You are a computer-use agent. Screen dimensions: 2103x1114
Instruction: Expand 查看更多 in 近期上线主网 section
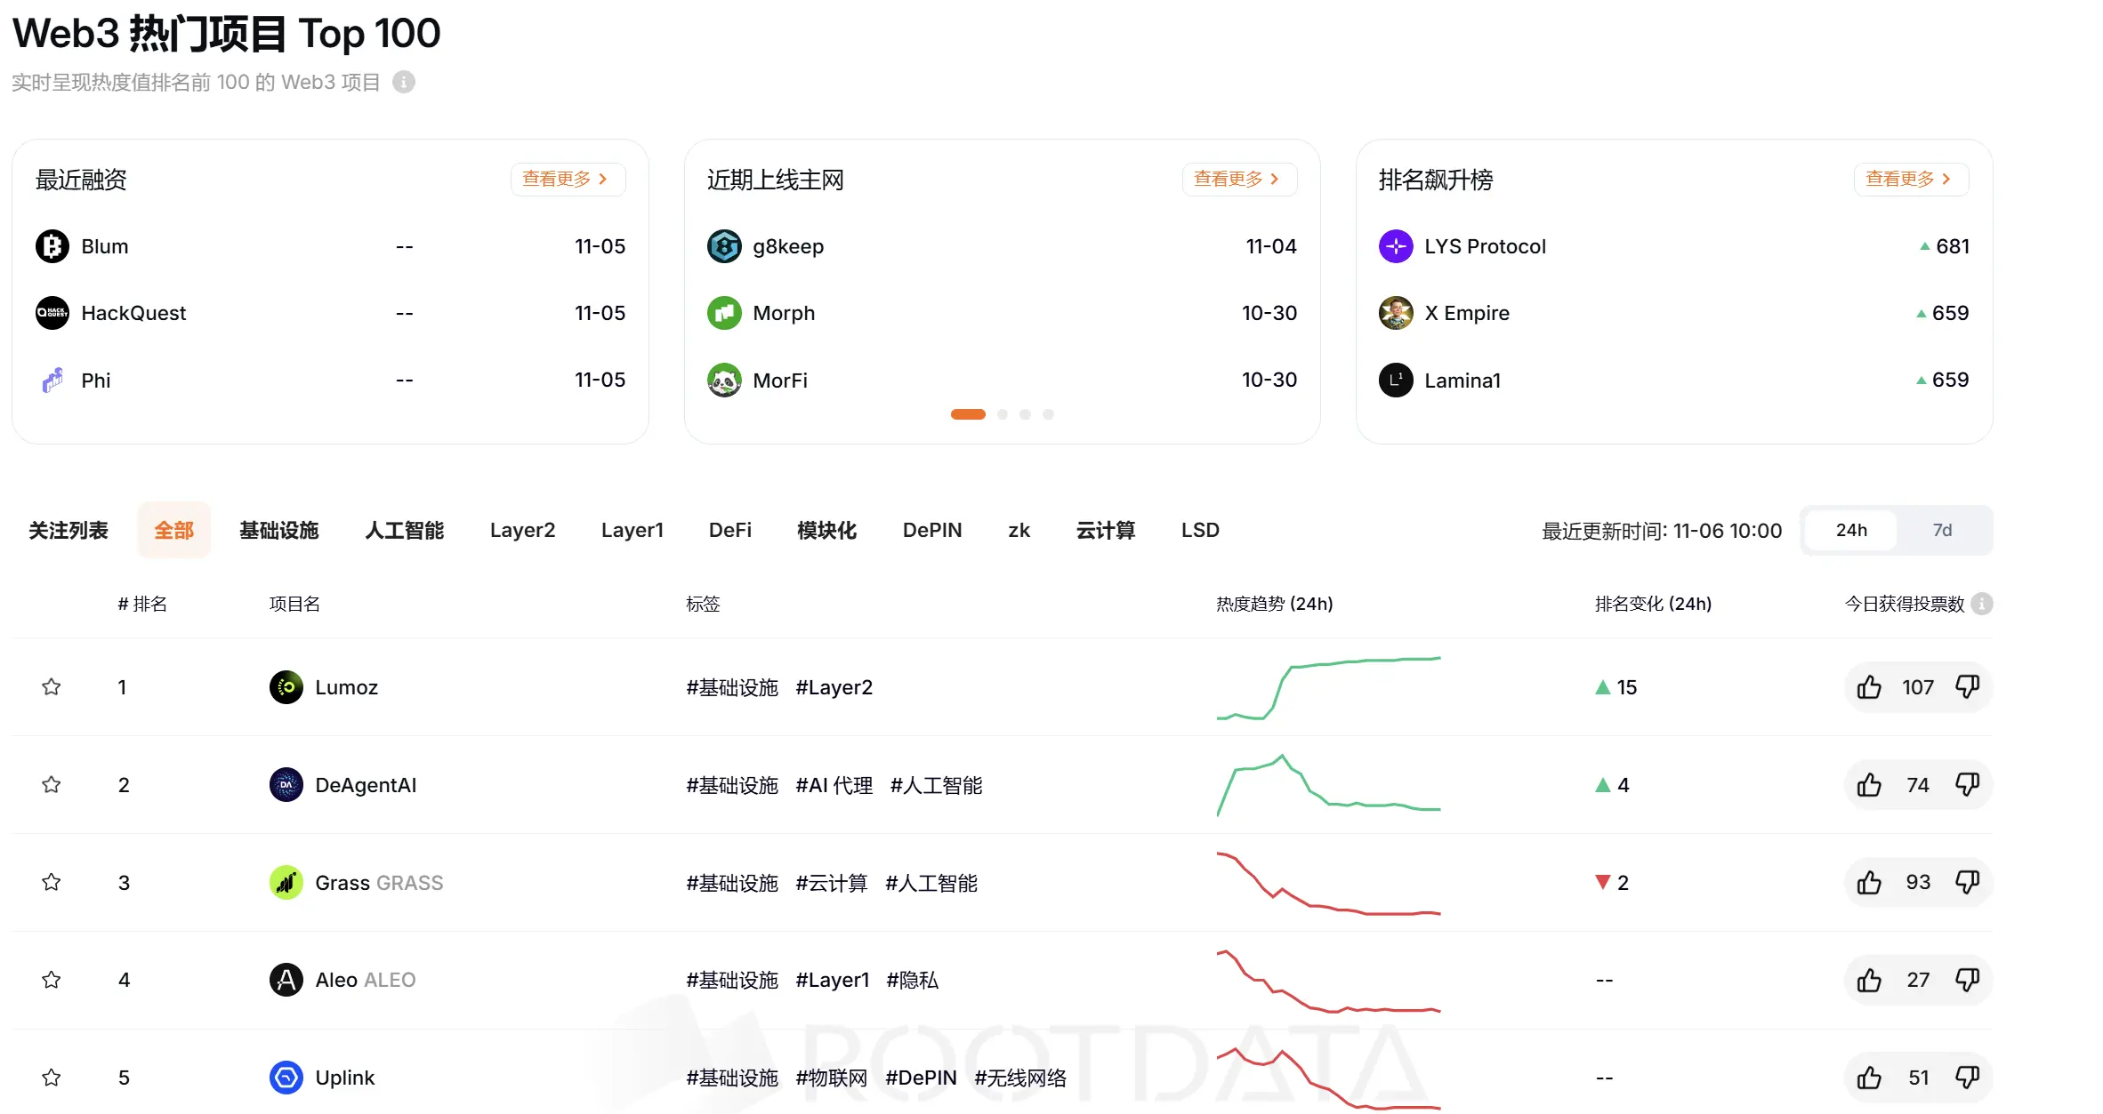pos(1238,179)
